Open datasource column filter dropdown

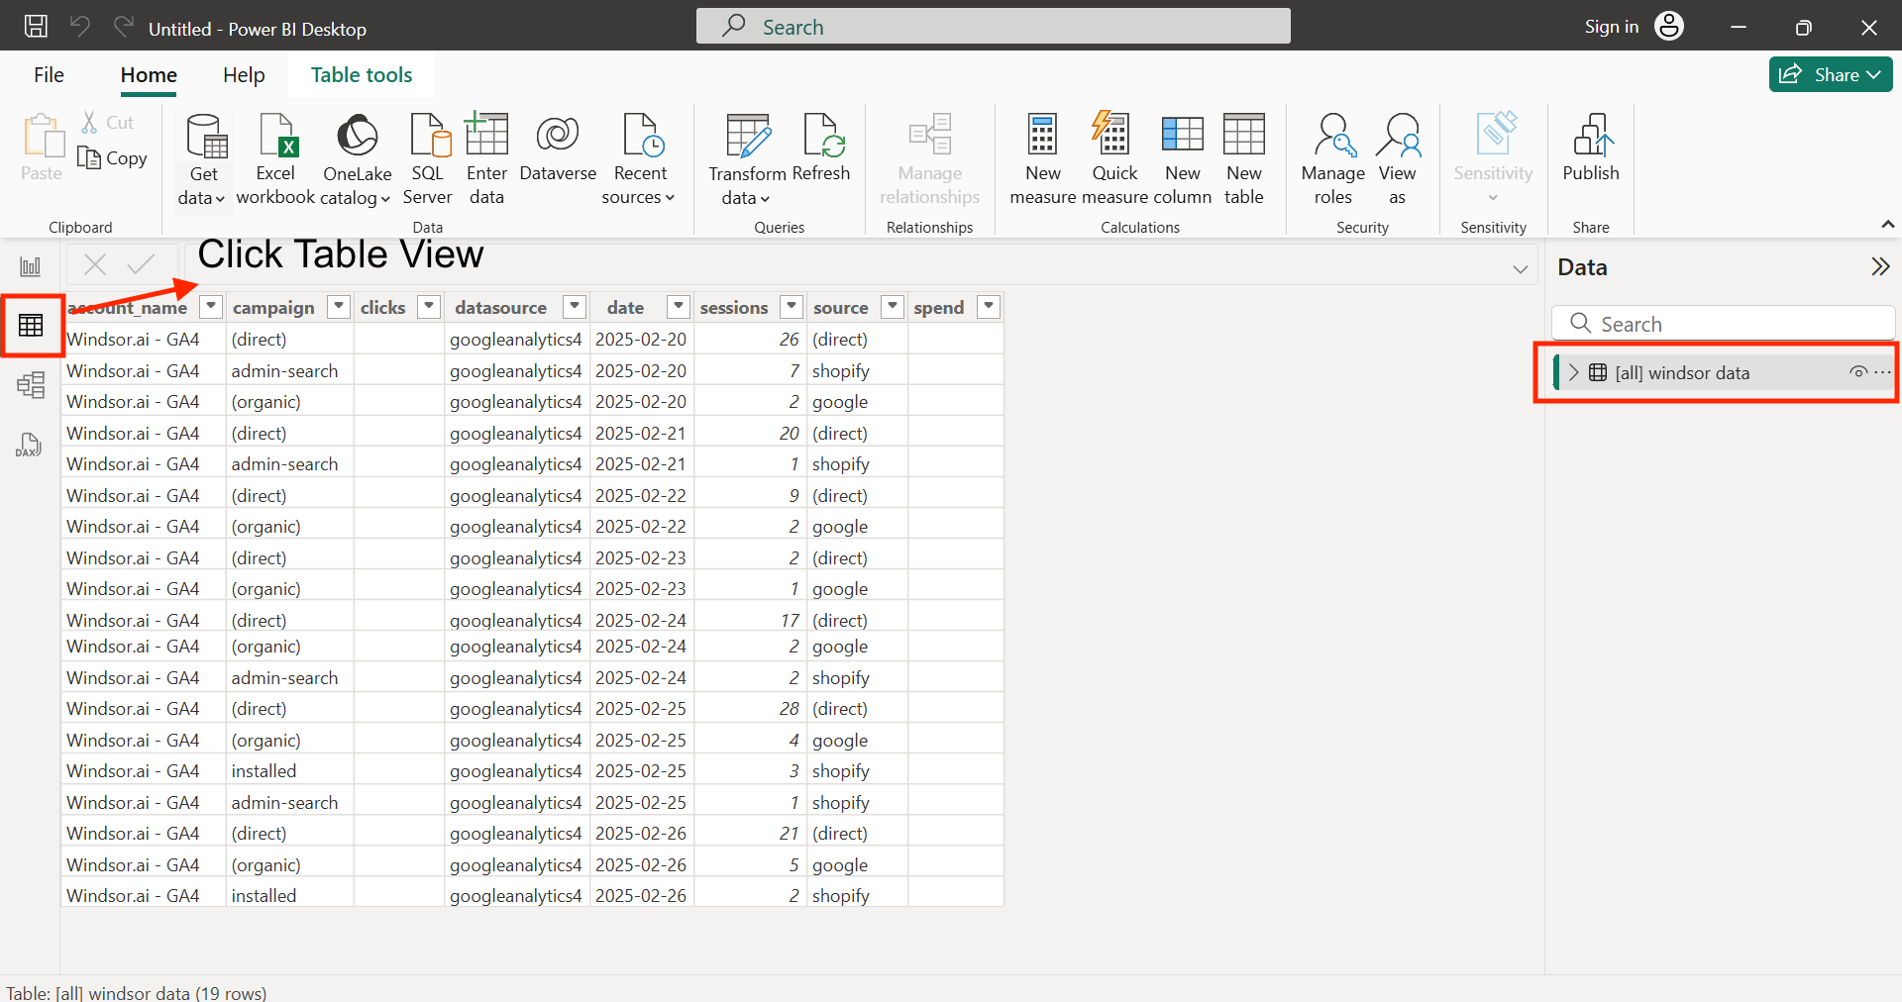coord(575,307)
